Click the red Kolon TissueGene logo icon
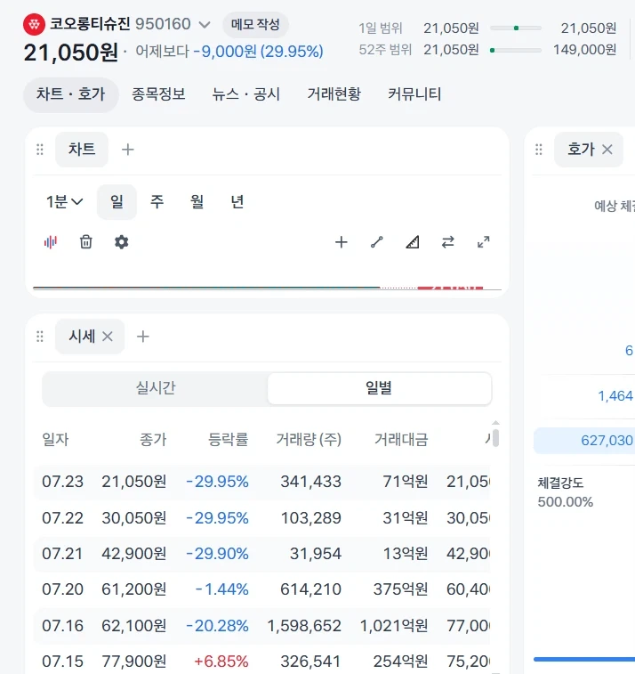This screenshot has width=635, height=674. (x=34, y=25)
